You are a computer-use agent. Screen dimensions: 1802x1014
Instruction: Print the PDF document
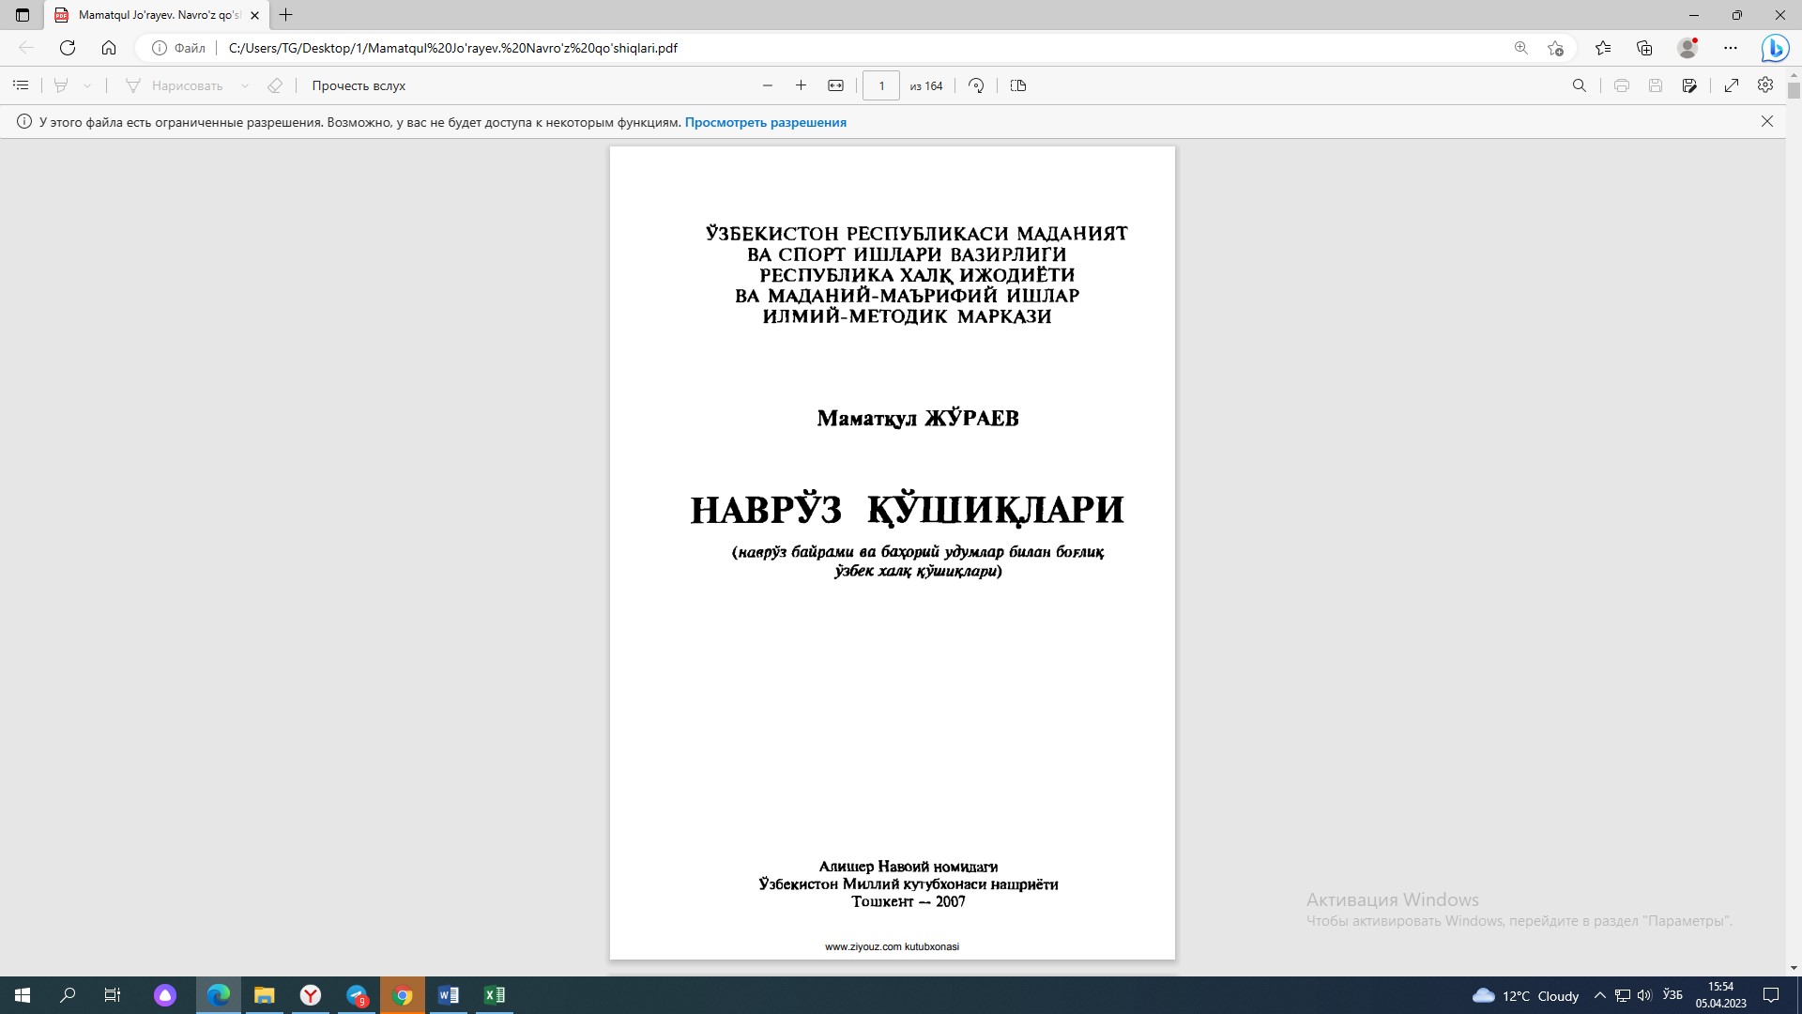click(x=1622, y=85)
